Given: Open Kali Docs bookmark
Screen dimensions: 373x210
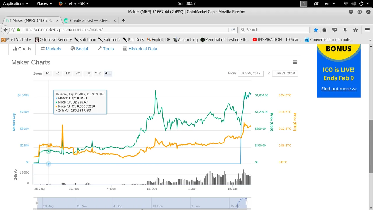Looking at the screenshot, I should [x=133, y=40].
